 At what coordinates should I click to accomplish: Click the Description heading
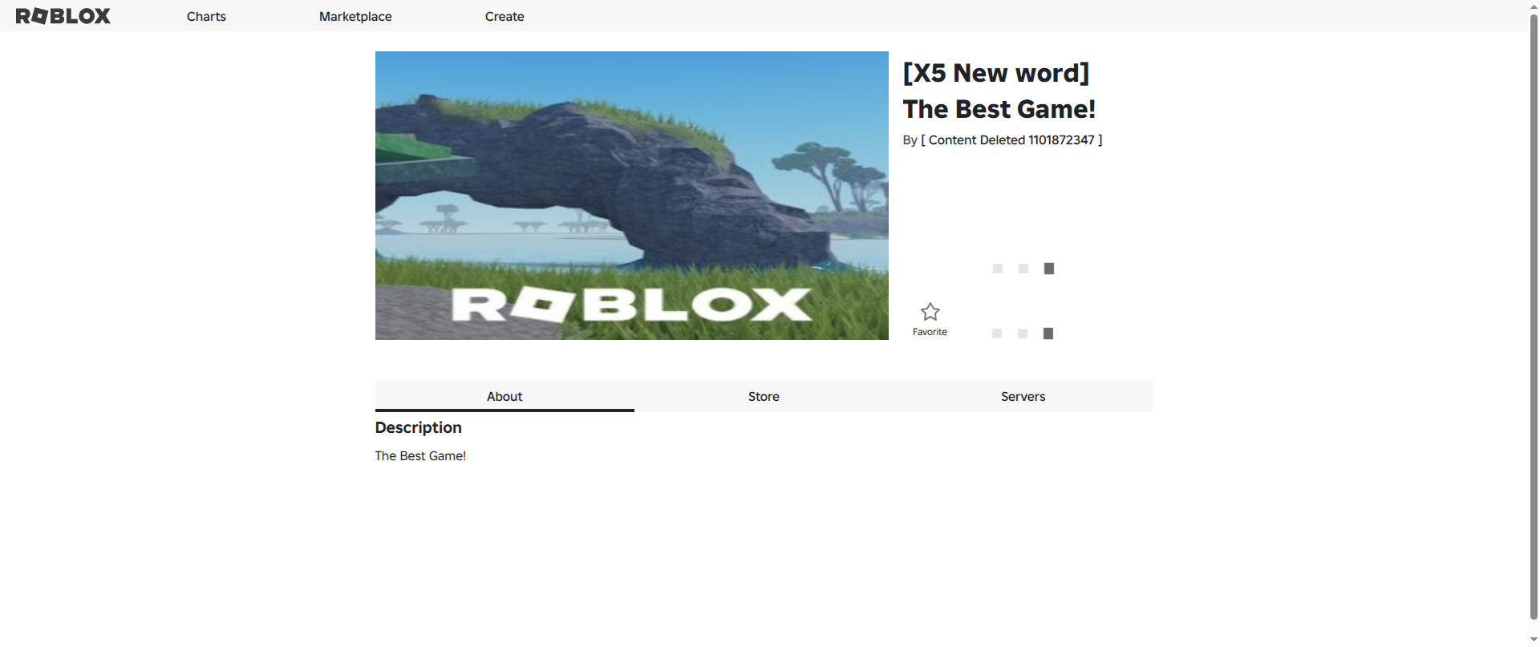418,427
